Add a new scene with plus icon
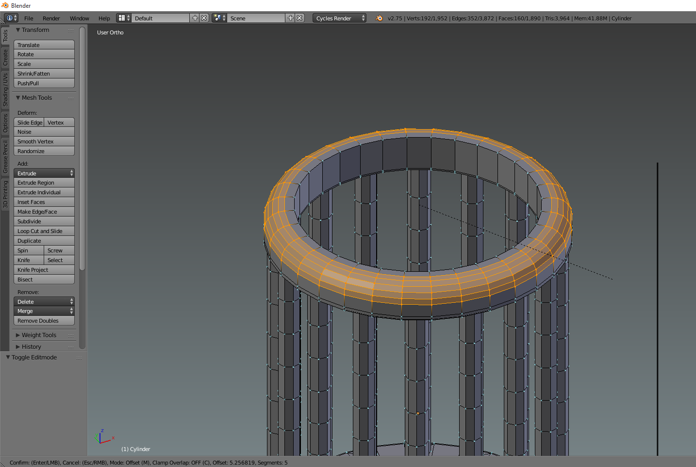The width and height of the screenshot is (696, 467). 291,18
